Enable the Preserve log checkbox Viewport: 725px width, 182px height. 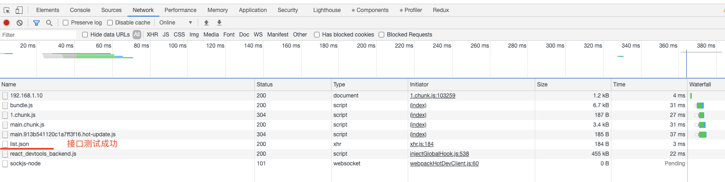tap(66, 23)
